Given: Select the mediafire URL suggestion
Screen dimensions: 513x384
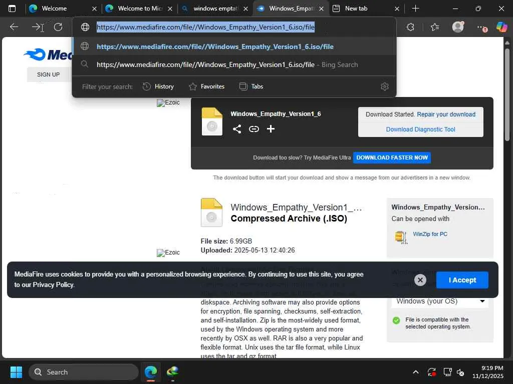Looking at the screenshot, I should [234, 46].
